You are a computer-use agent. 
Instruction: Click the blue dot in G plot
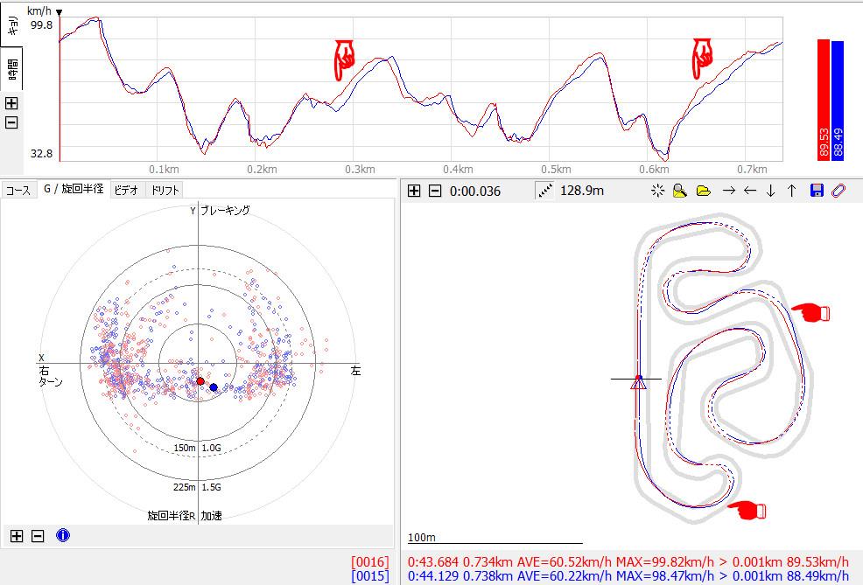[x=214, y=387]
